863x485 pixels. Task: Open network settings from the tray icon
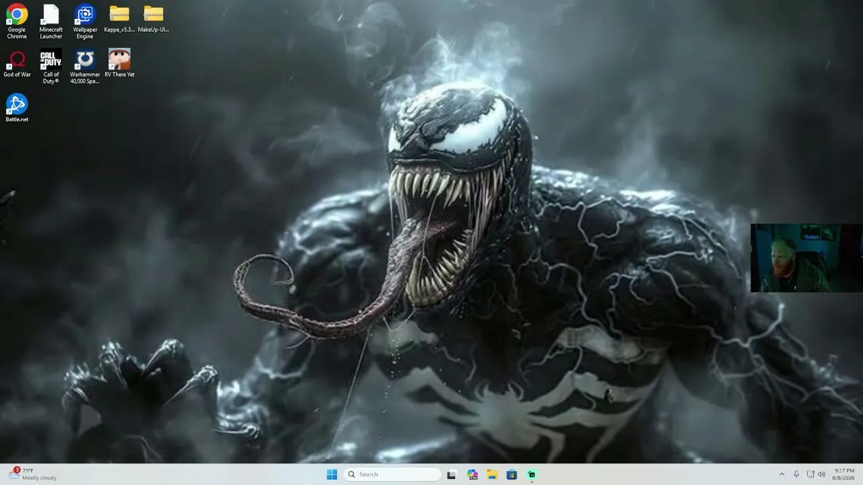point(810,474)
